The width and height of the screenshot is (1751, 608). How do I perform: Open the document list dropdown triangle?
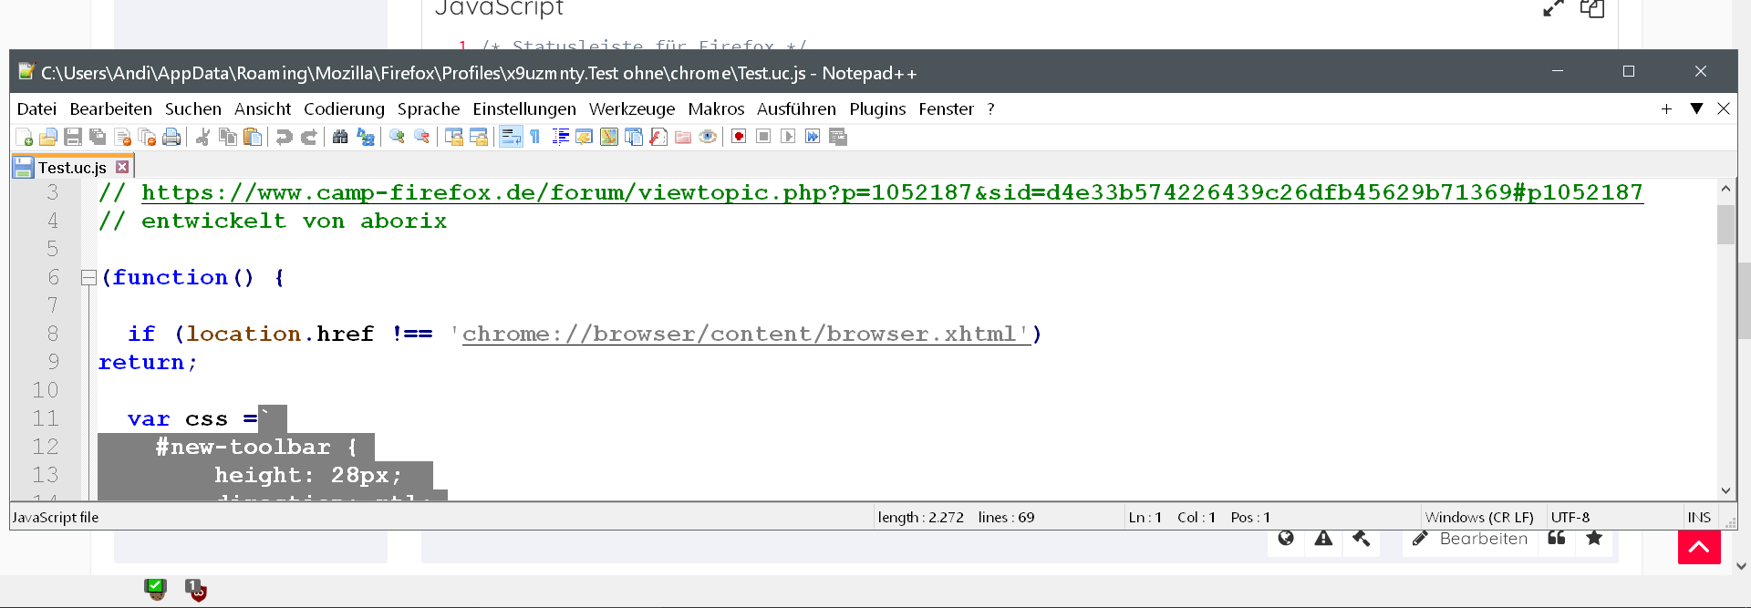[1696, 108]
